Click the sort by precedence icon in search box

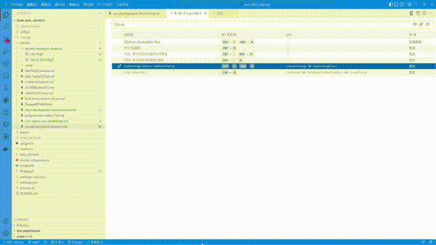(421, 24)
